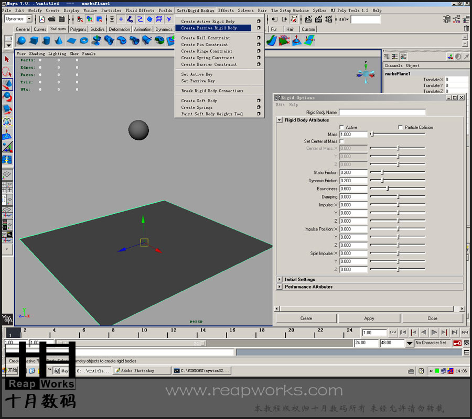The height and width of the screenshot is (419, 472).
Task: Open the Dynamics menu set dropdown
Action: click(29, 19)
